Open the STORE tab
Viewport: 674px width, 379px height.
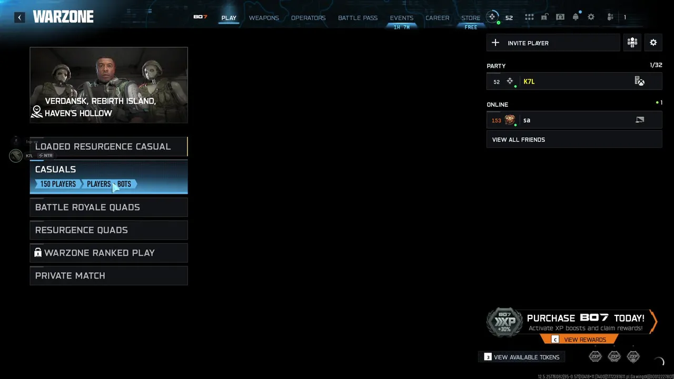[x=471, y=18]
